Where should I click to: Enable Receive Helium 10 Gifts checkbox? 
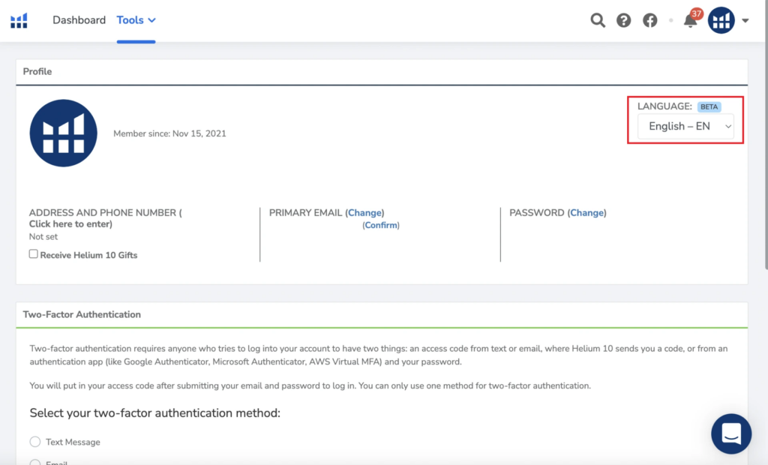34,254
